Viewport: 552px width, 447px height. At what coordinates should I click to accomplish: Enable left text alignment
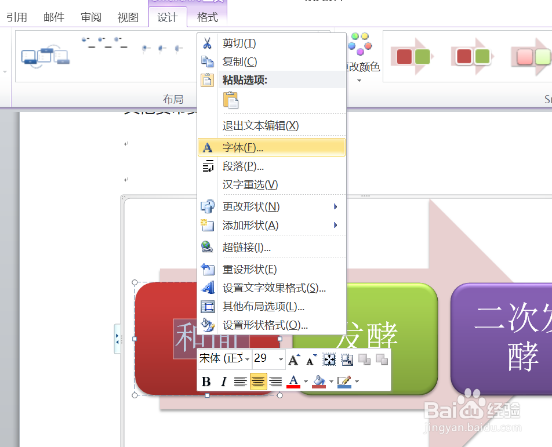click(x=241, y=381)
